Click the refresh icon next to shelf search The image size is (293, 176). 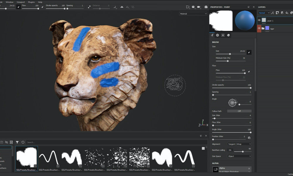click(x=23, y=142)
